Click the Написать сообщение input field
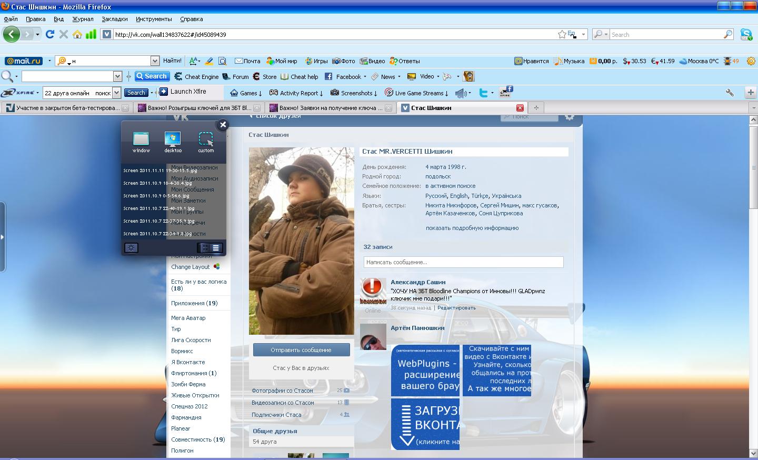Image resolution: width=758 pixels, height=460 pixels. (463, 262)
